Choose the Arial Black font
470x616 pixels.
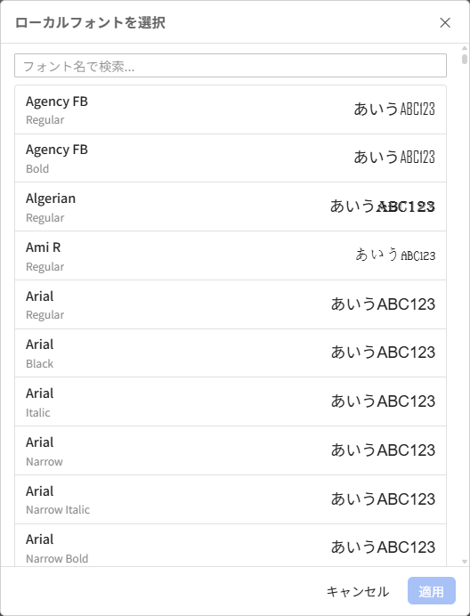231,353
